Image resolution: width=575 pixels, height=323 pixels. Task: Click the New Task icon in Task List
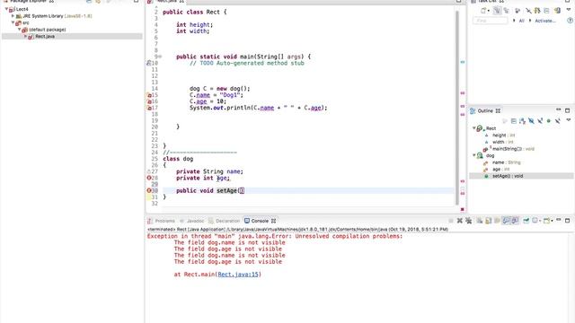[483, 11]
